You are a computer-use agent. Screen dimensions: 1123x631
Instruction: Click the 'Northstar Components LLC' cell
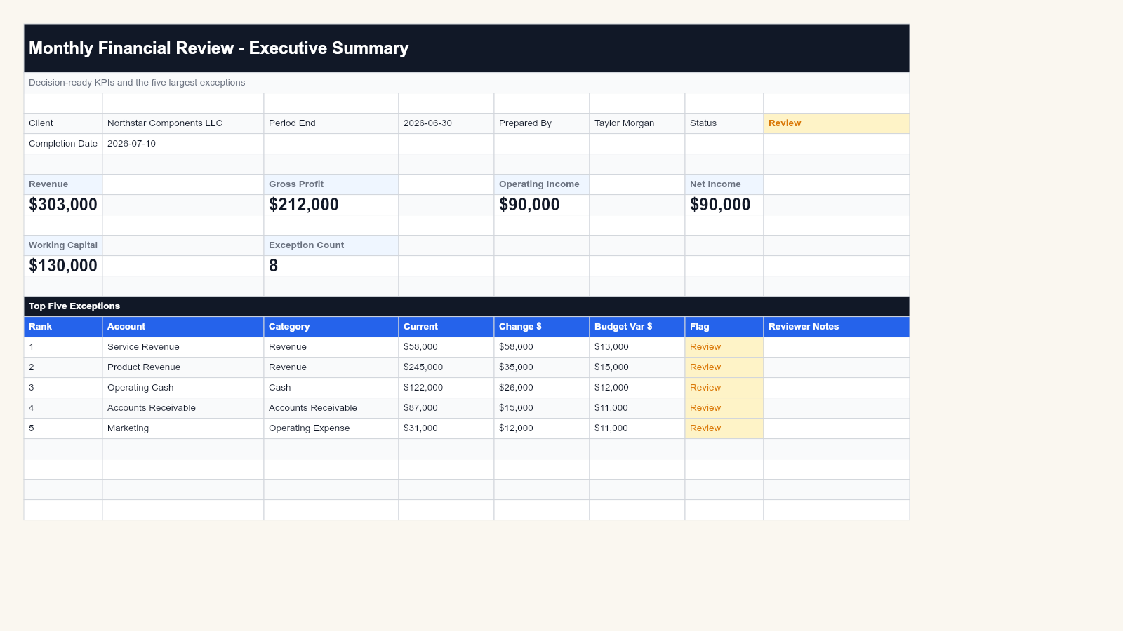point(183,123)
